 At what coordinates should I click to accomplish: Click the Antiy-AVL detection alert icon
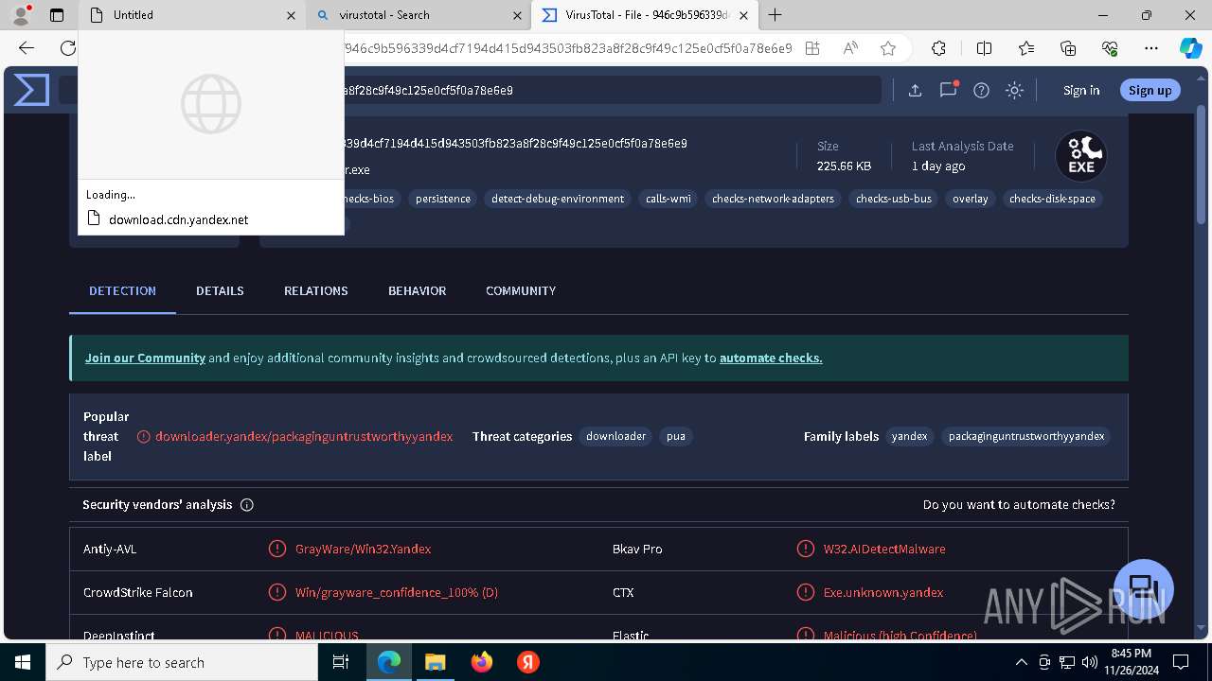(x=277, y=549)
